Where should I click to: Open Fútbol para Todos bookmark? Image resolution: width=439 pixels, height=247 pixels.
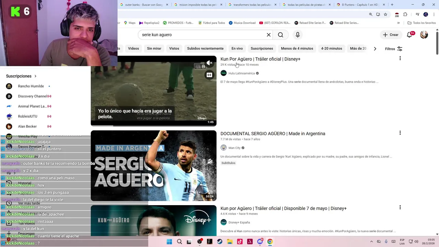tap(212, 23)
